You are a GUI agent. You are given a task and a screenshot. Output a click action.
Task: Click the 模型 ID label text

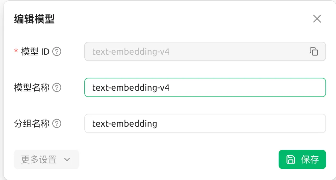[35, 51]
